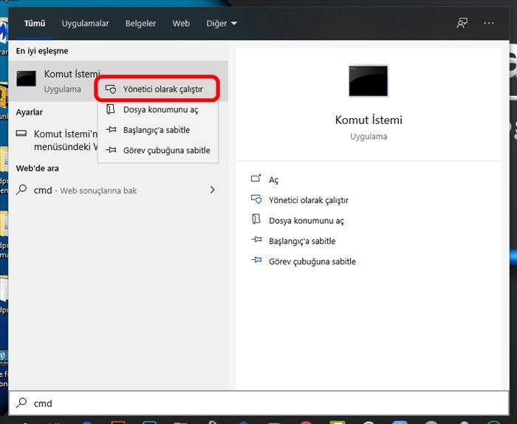Screen dimensions: 517x424
Task: Click Dosya konumunu aç in right panel
Action: tap(306, 220)
